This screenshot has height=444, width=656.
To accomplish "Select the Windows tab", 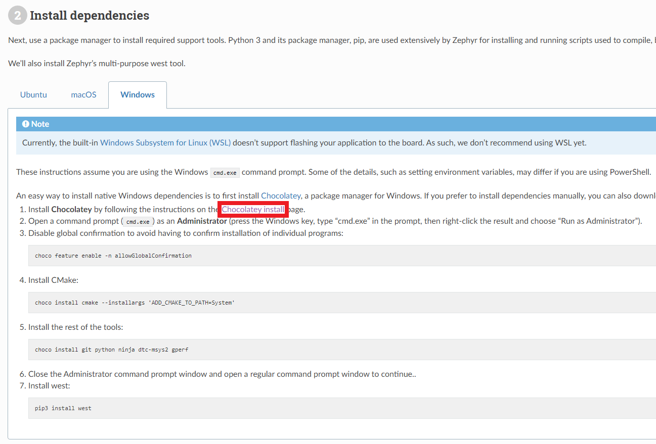I will (x=138, y=94).
